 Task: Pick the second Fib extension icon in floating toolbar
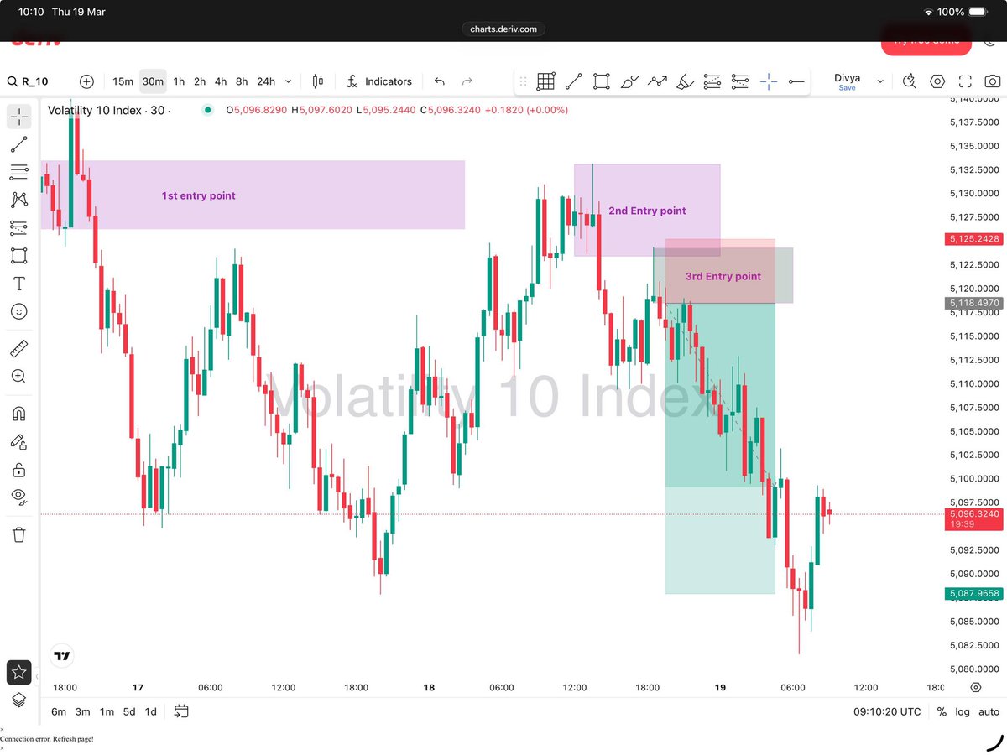740,81
